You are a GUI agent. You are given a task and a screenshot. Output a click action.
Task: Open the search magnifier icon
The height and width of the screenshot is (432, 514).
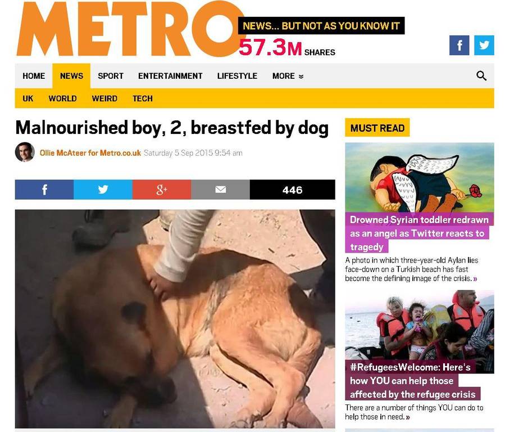[x=481, y=76]
